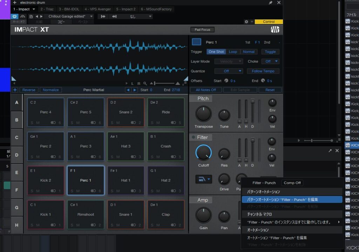
Task: Click the Offsets Start knob
Action: pos(226,81)
